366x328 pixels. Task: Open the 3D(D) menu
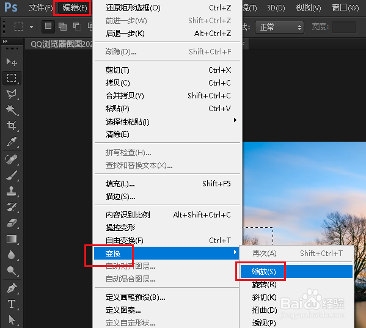[276, 8]
